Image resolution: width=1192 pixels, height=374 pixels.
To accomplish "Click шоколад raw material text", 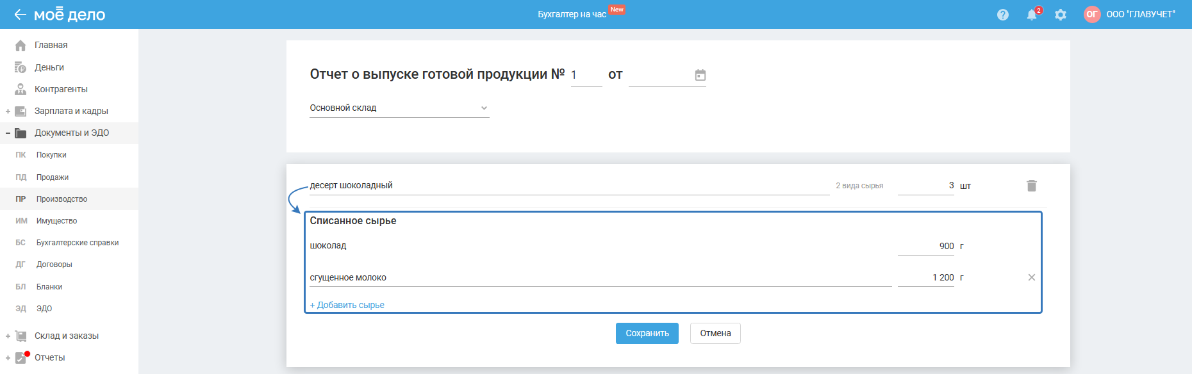I will [328, 246].
